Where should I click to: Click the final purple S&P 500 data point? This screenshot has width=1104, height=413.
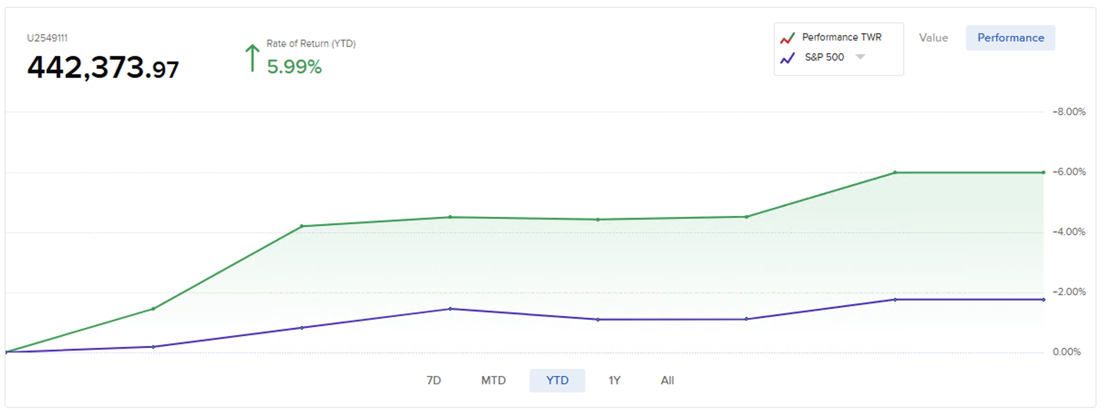coord(1043,300)
